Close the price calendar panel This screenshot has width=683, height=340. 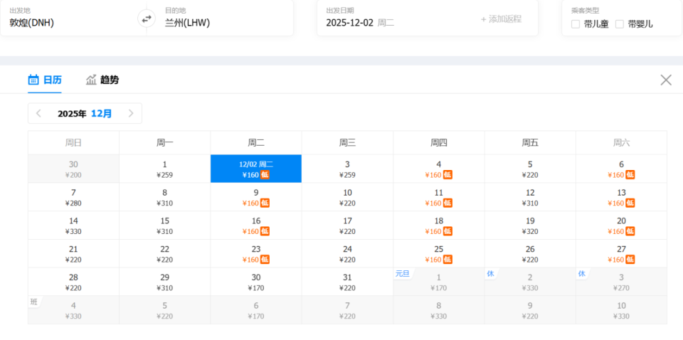(x=666, y=80)
